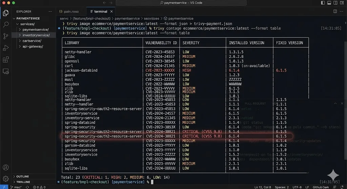Click CVE-2023-38545 in openssl row
This screenshot has width=347, height=189.
[x=160, y=61]
